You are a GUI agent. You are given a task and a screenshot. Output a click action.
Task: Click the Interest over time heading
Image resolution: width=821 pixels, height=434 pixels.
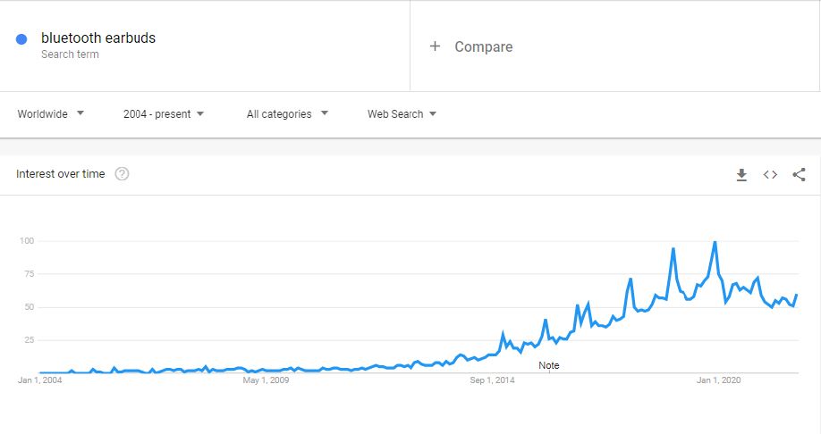60,174
